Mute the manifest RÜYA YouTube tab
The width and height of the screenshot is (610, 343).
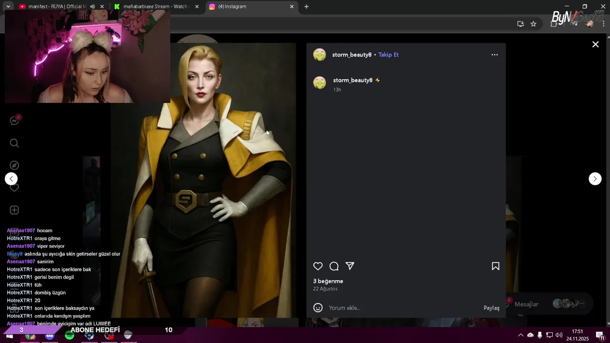click(92, 7)
